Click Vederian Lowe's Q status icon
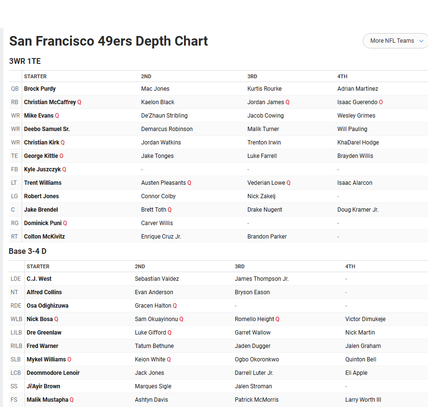 click(x=289, y=183)
